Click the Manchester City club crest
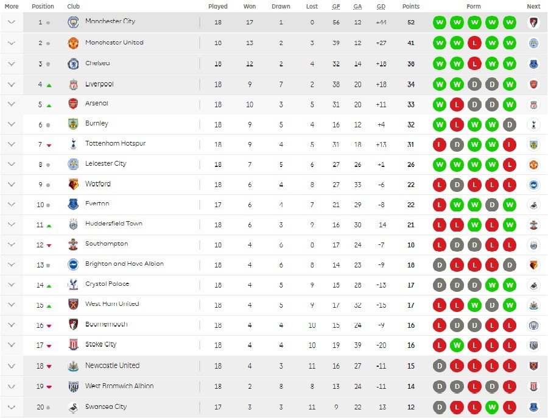Screen dimensions: 548x418 [73, 22]
